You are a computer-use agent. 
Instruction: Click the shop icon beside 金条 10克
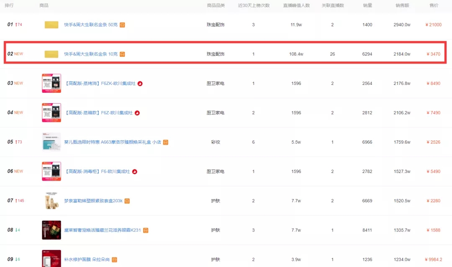[x=121, y=54]
